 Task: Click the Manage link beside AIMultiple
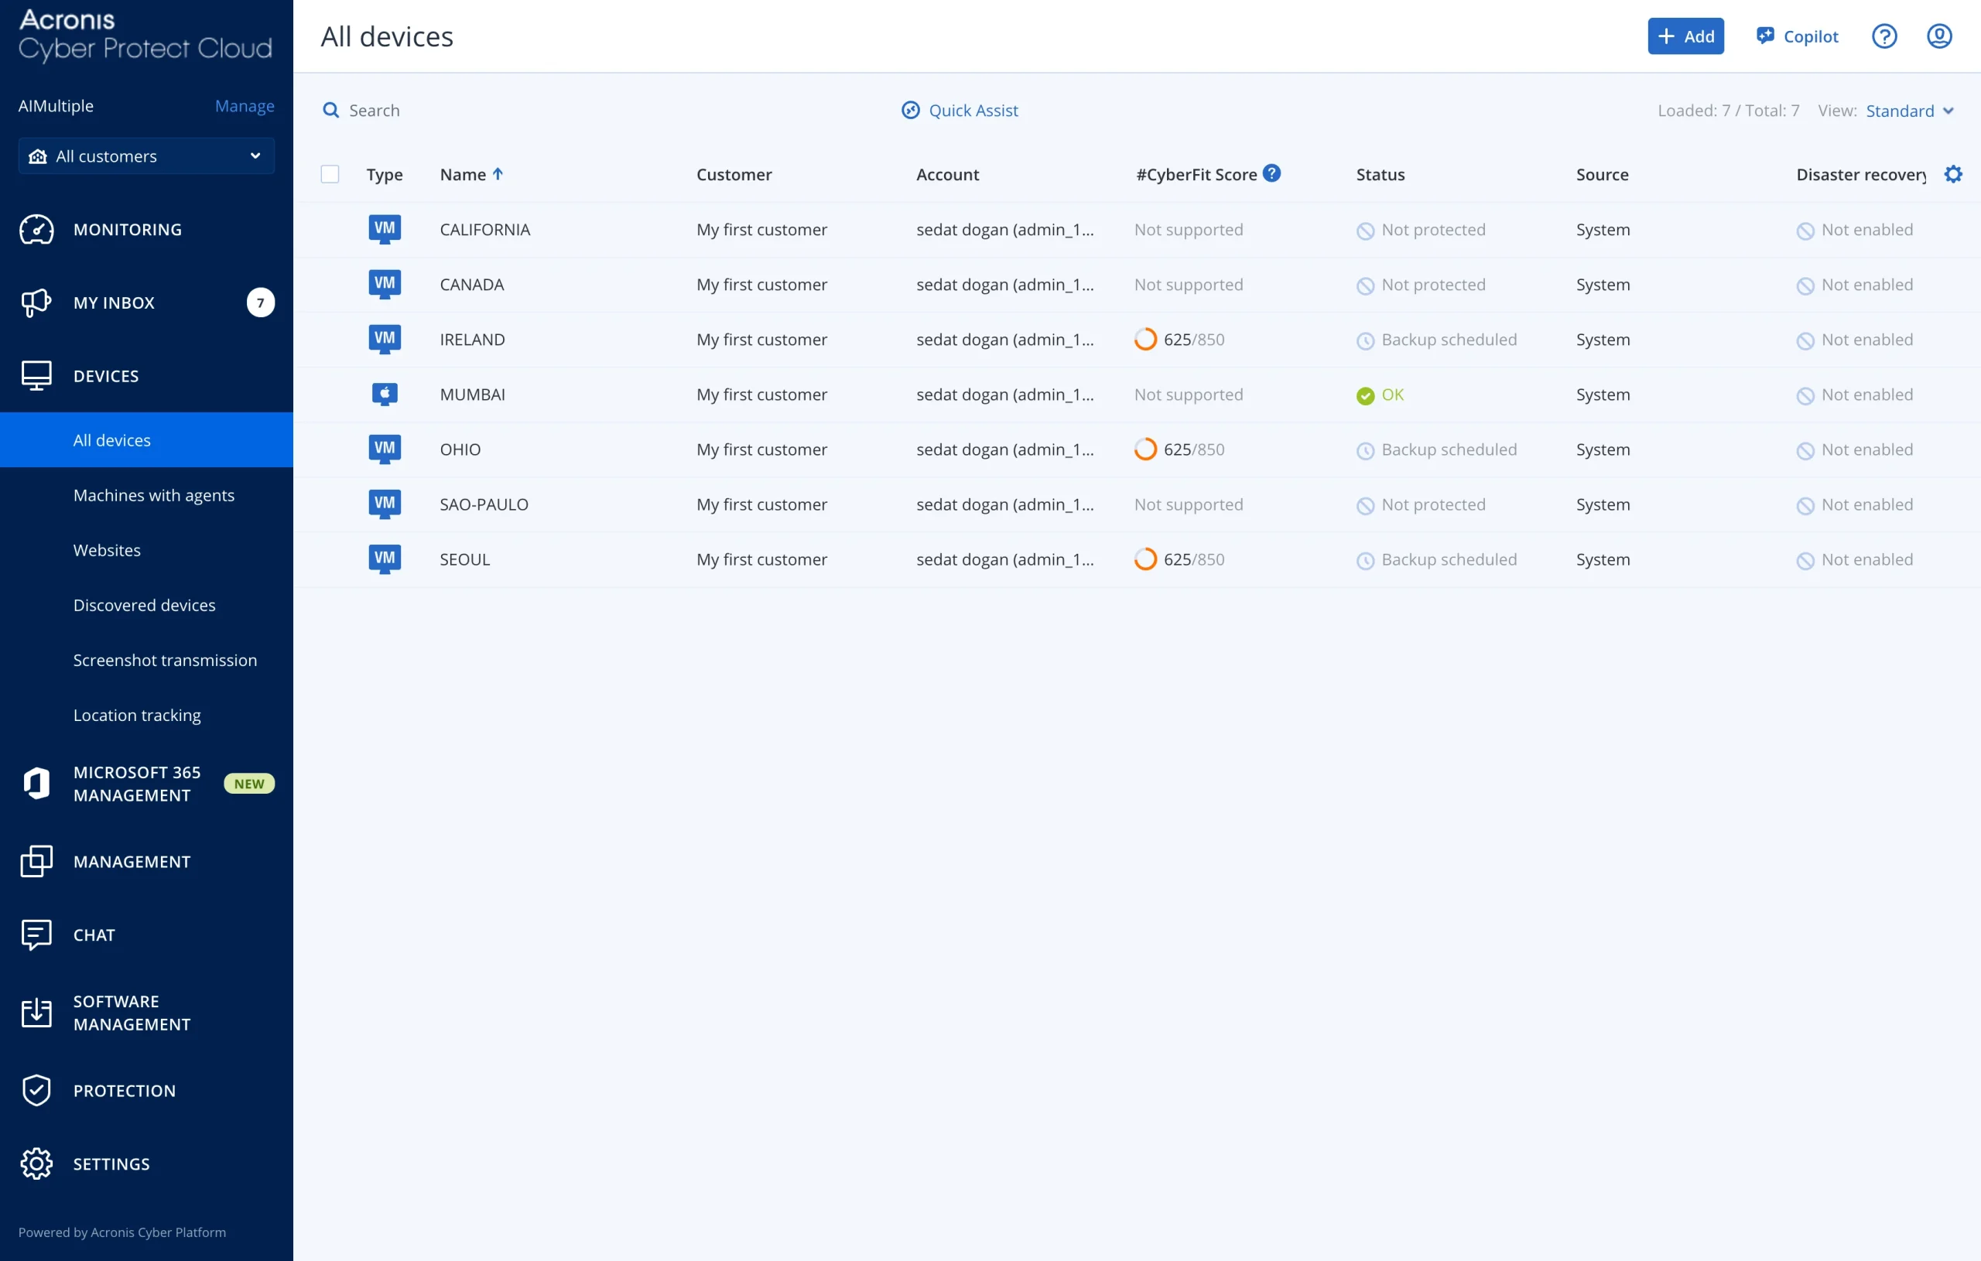tap(245, 106)
